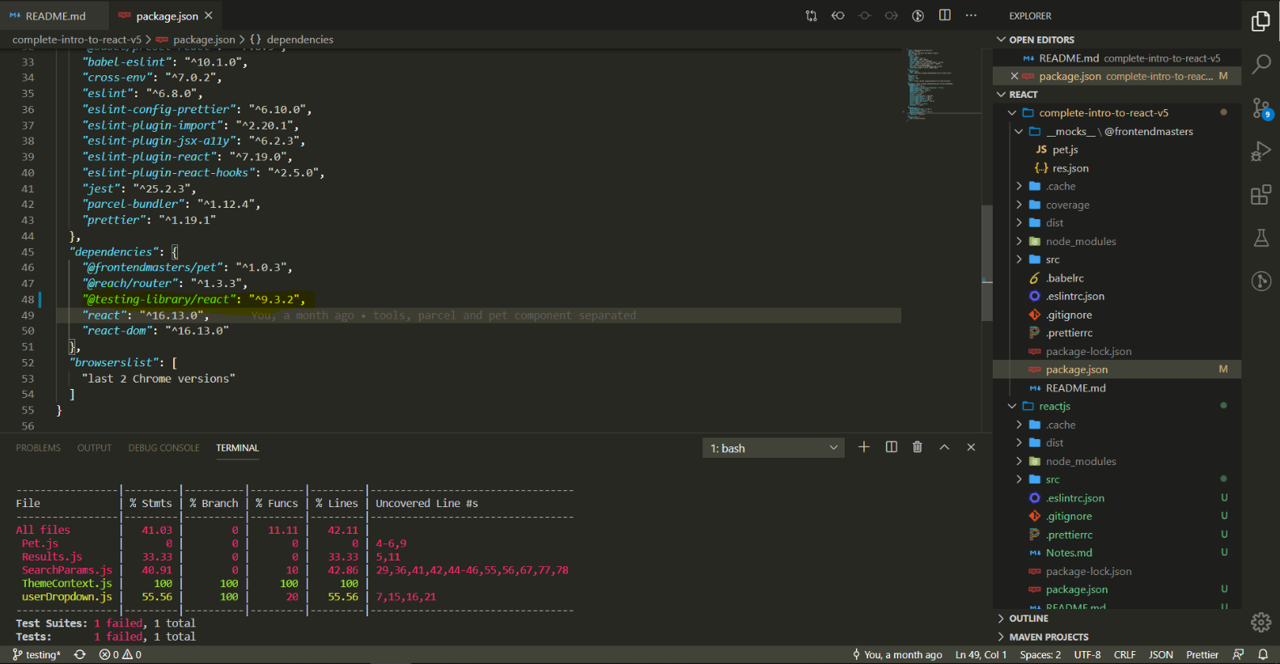
Task: Click the synchronize changes icon in status bar
Action: (x=79, y=655)
